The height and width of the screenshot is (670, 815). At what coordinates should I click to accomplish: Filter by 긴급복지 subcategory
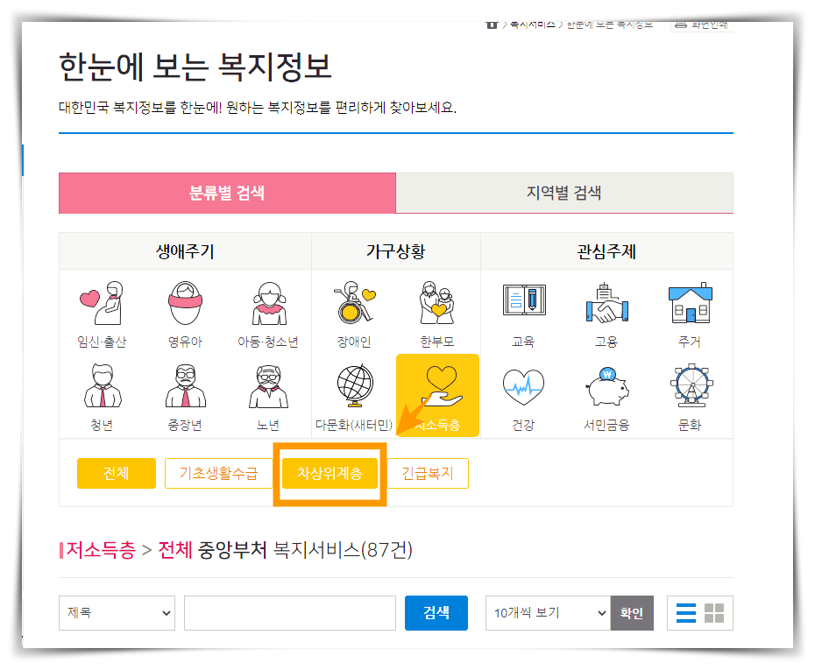[428, 473]
